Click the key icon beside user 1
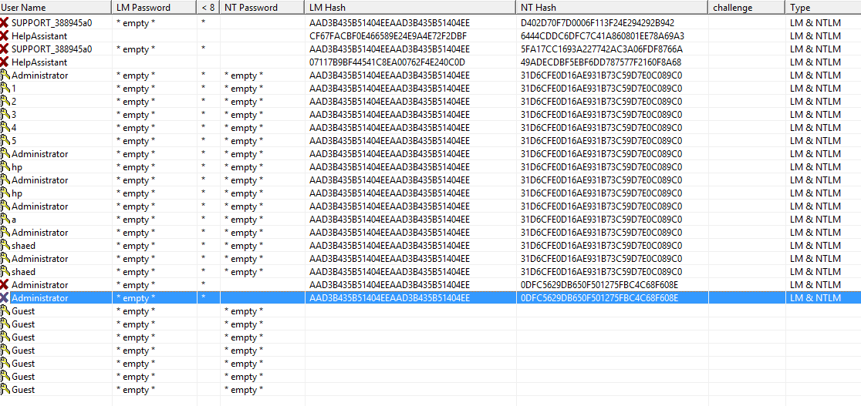Viewport: 861px width, 406px height. coord(5,89)
